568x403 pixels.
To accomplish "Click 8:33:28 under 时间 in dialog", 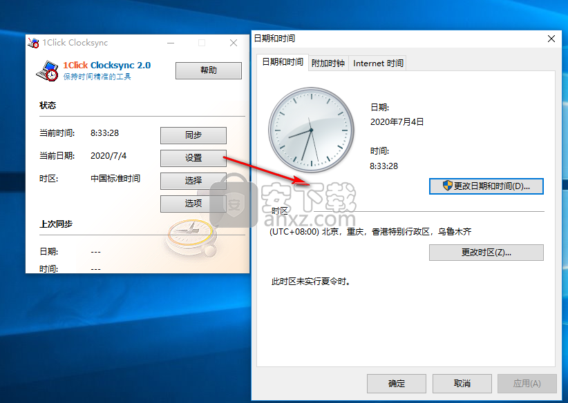I will point(384,166).
